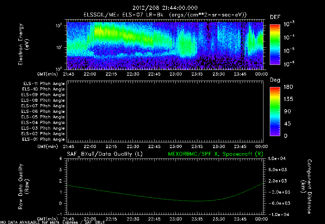Click the -1 tick on raw data quality axis
Screen dimensions: 325x224
[x=59, y=214]
